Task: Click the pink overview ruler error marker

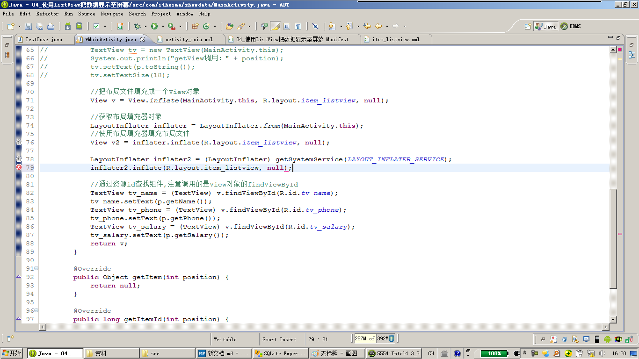Action: coord(620,234)
